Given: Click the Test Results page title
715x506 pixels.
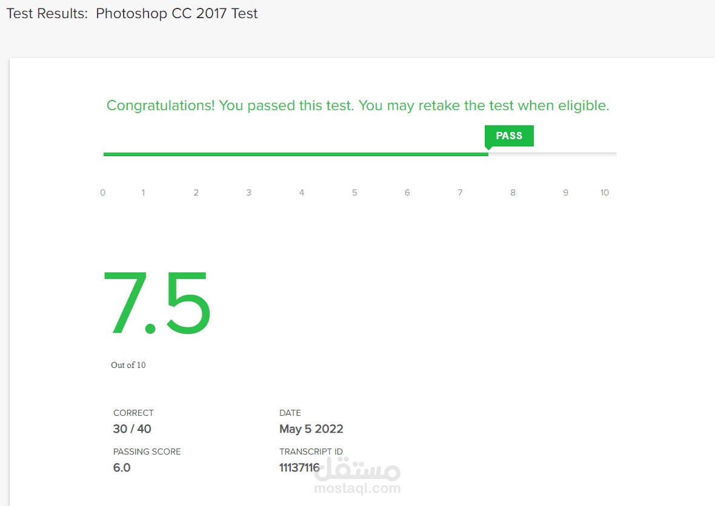Looking at the screenshot, I should [132, 13].
